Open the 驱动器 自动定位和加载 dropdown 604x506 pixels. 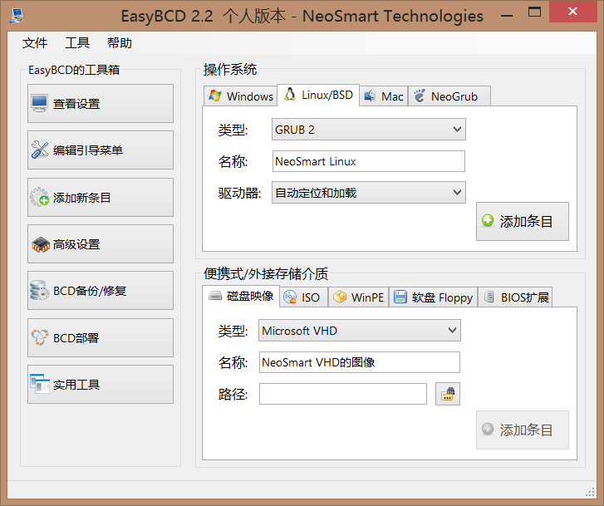[x=369, y=192]
